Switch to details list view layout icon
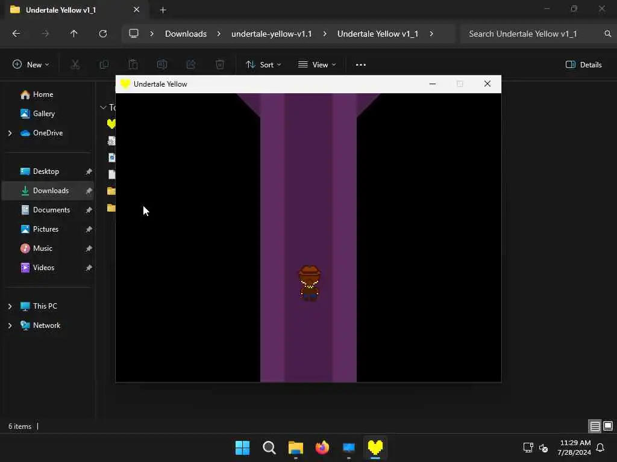 [x=595, y=426]
